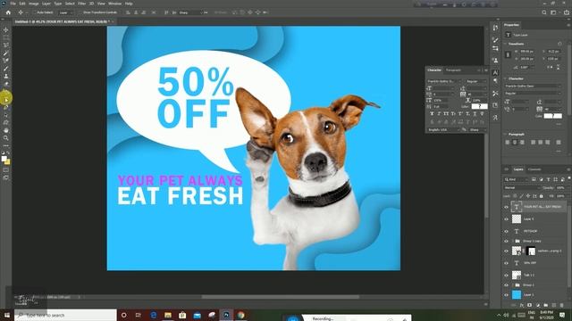Add a layer mask at Layers panel bottom
Screen dimensions: 572x321
(x=530, y=305)
